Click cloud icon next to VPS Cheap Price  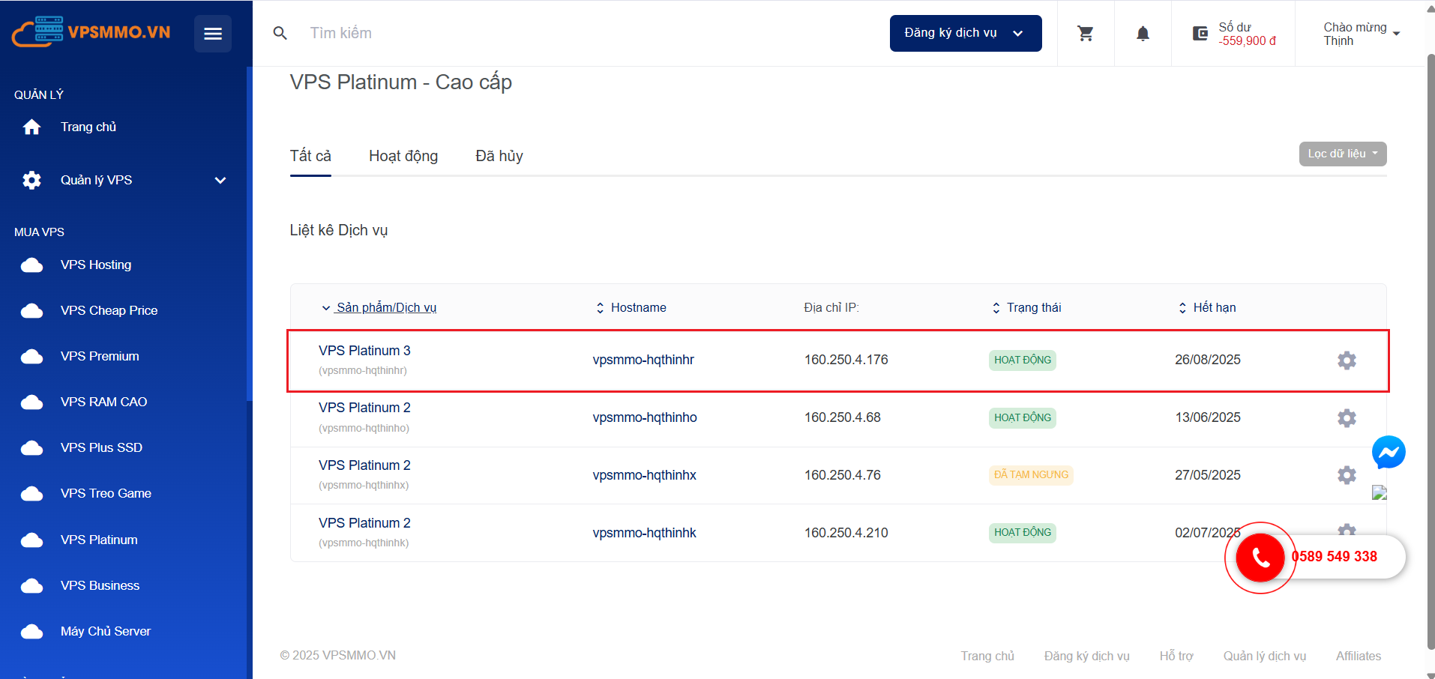click(x=31, y=310)
